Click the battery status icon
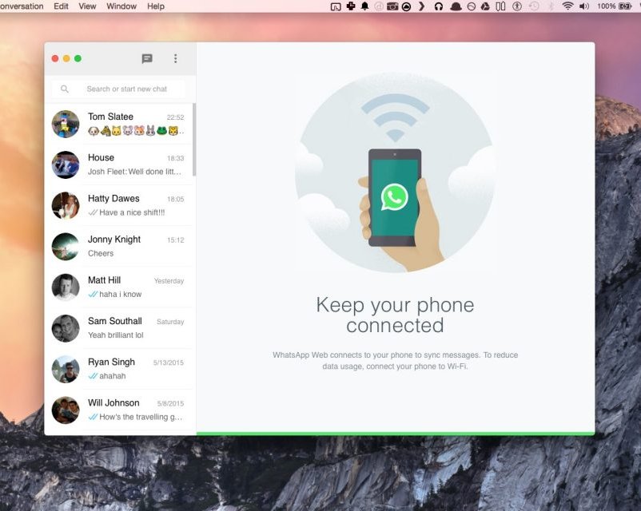Screen dimensions: 641x511 pyautogui.click(x=625, y=6)
